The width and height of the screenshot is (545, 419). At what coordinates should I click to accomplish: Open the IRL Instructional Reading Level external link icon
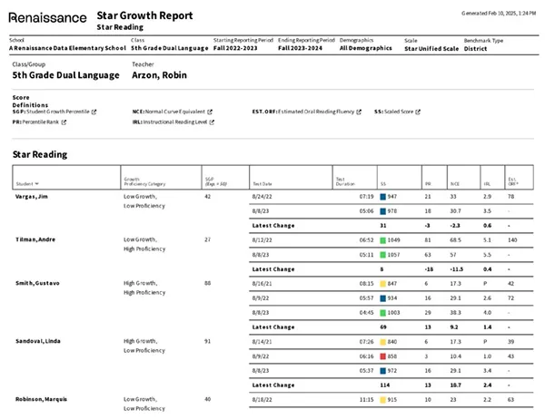(212, 122)
